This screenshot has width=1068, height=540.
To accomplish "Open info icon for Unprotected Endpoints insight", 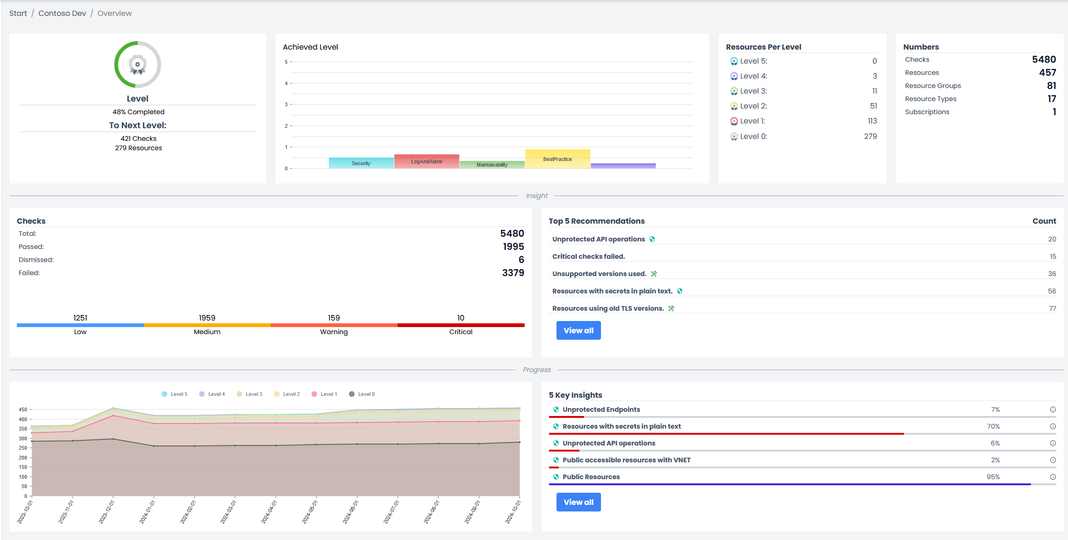I will pos(1053,409).
